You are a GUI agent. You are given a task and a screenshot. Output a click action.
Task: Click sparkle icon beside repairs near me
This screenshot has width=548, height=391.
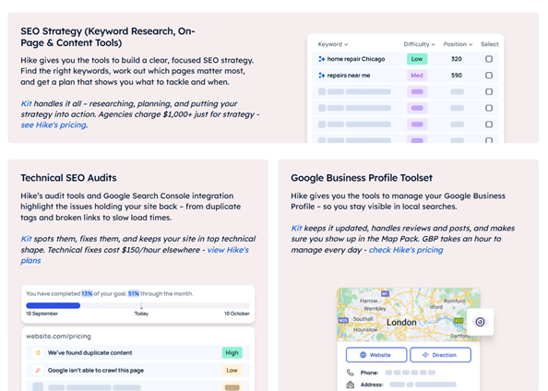322,76
